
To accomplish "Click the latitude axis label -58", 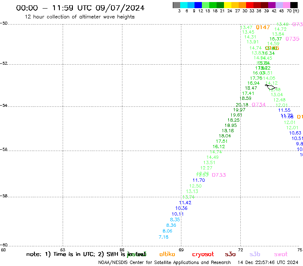I will 4,196.
